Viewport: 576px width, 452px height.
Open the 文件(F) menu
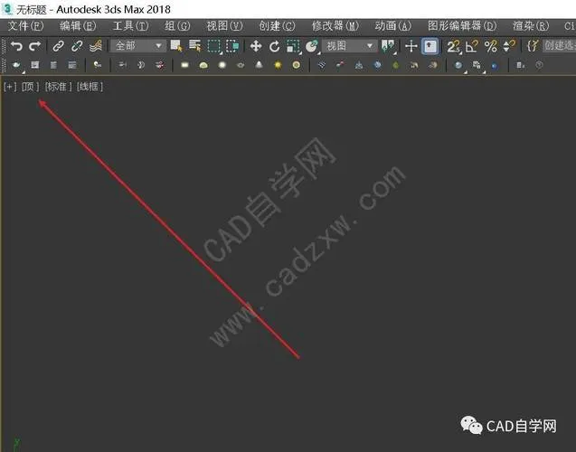[25, 26]
